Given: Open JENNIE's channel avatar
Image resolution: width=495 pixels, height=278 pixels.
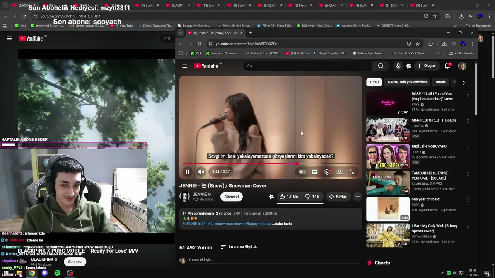Looking at the screenshot, I should click(184, 197).
